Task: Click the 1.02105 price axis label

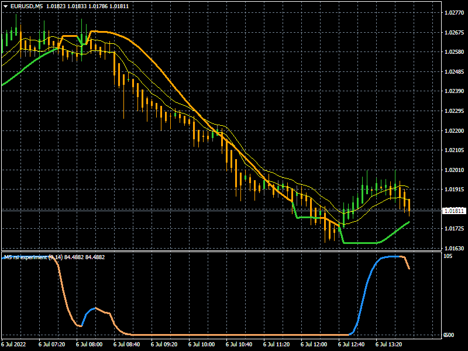Action: (x=455, y=150)
